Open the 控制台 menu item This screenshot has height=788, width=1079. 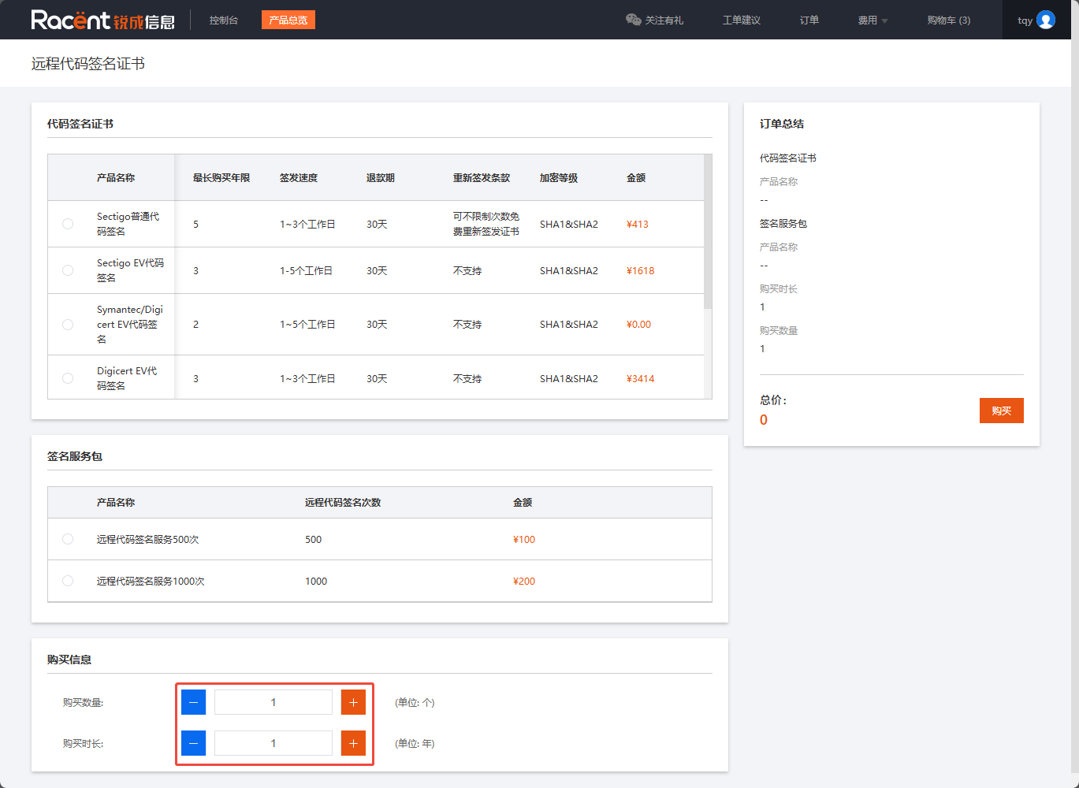[x=224, y=20]
